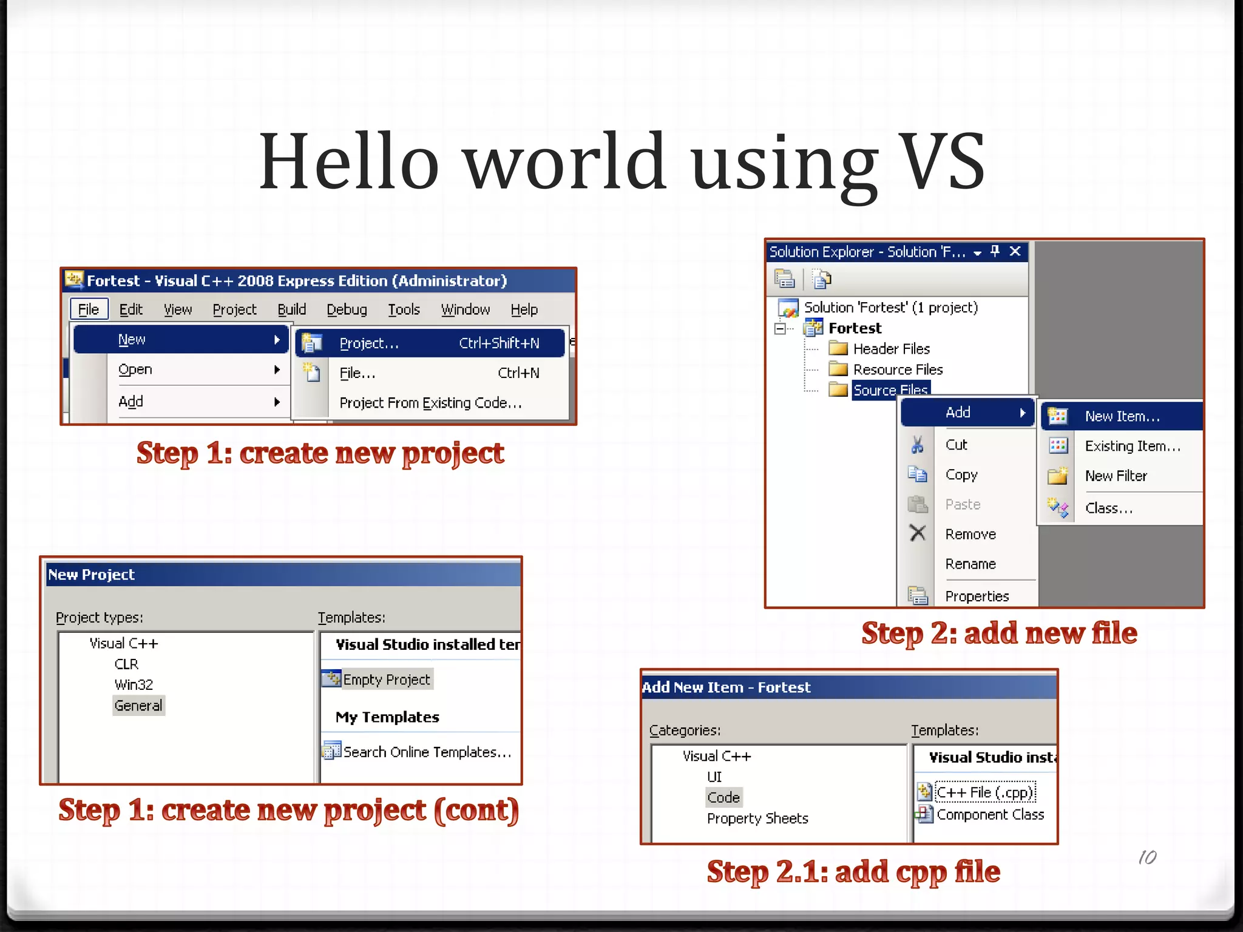This screenshot has width=1243, height=932.
Task: Click the Properties icon in context menu
Action: tap(918, 595)
